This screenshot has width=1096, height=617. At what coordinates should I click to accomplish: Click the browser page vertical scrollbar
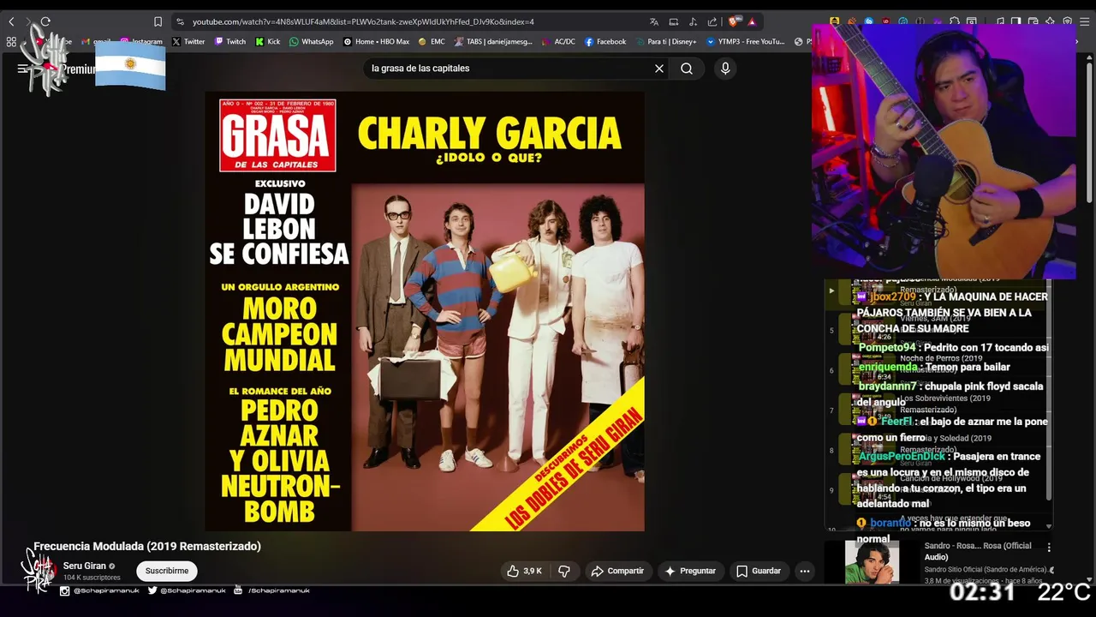(x=1091, y=129)
